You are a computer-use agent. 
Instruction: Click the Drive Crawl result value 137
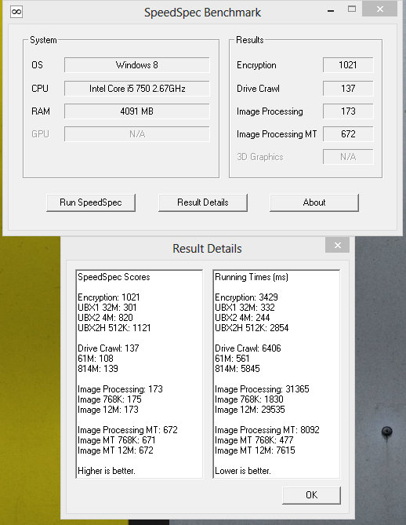click(x=348, y=89)
